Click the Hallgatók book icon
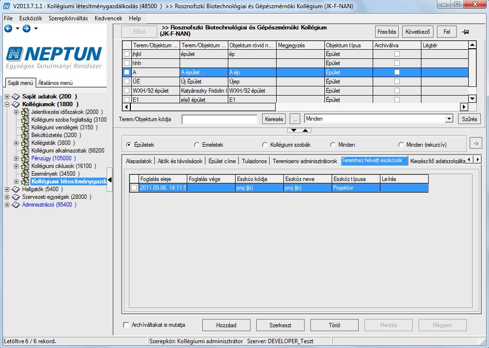Image resolution: width=489 pixels, height=348 pixels. coord(15,189)
